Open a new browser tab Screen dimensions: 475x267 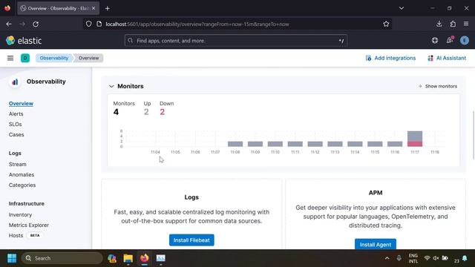(107, 8)
